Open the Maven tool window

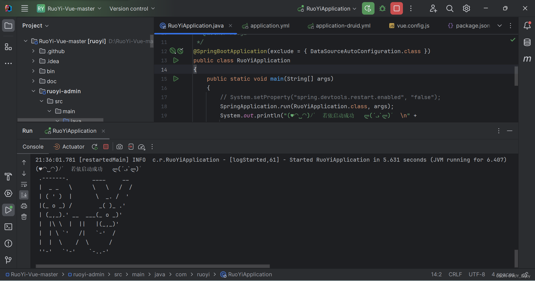[527, 59]
